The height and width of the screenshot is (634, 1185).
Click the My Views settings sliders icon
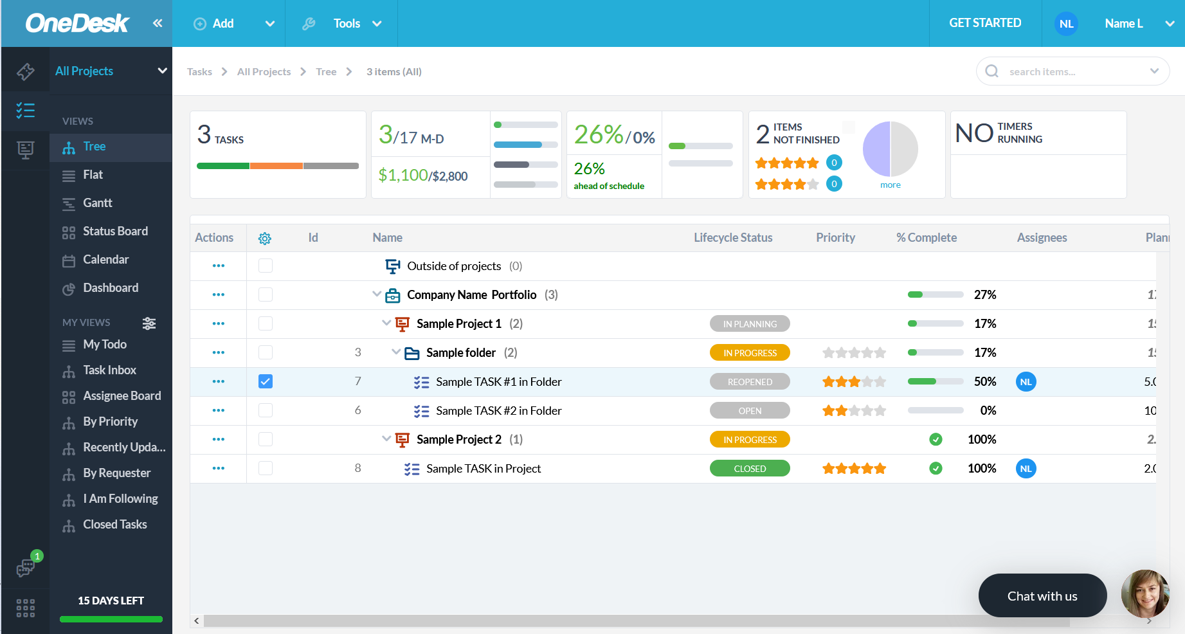tap(149, 323)
